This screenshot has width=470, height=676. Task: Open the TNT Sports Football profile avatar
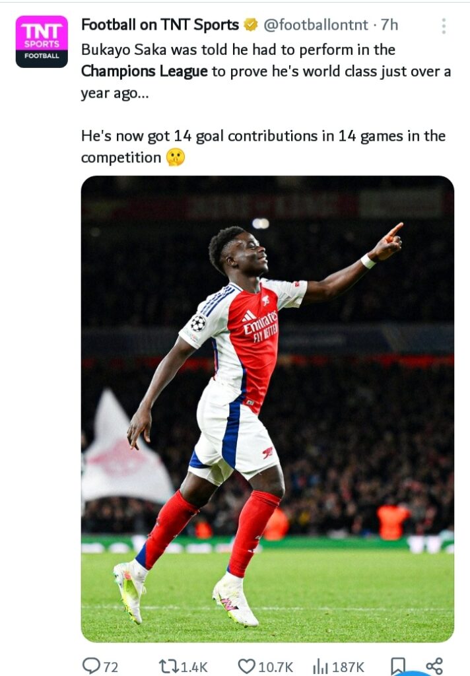pos(42,42)
